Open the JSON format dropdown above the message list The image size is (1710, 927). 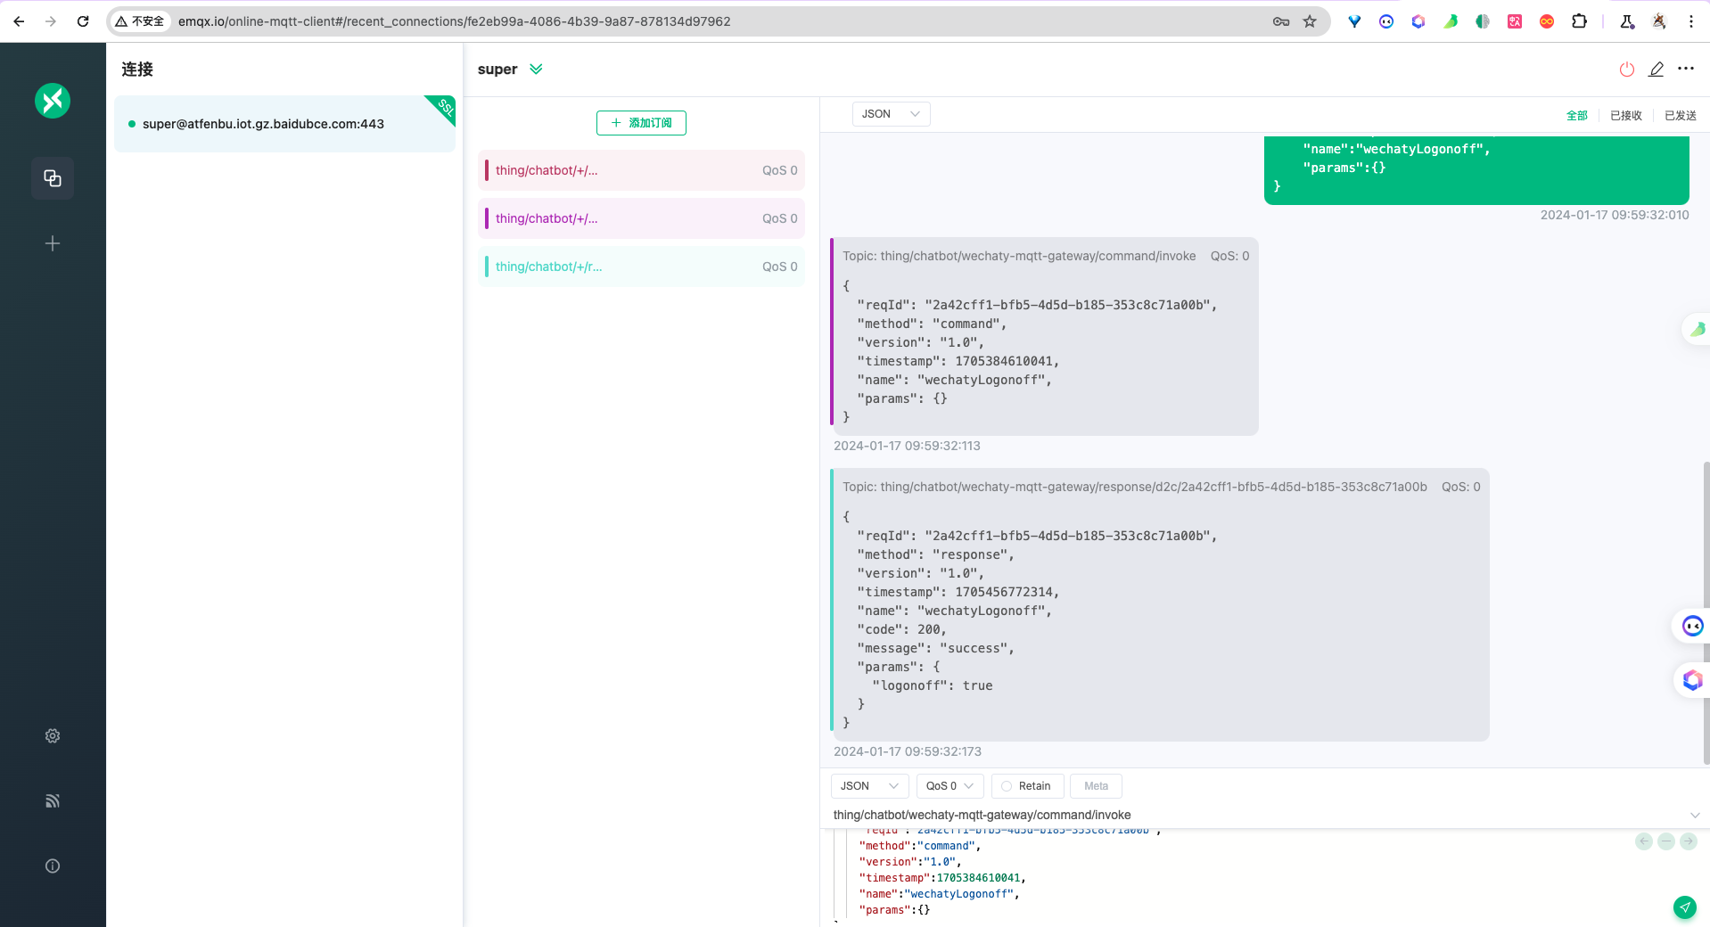pos(891,114)
